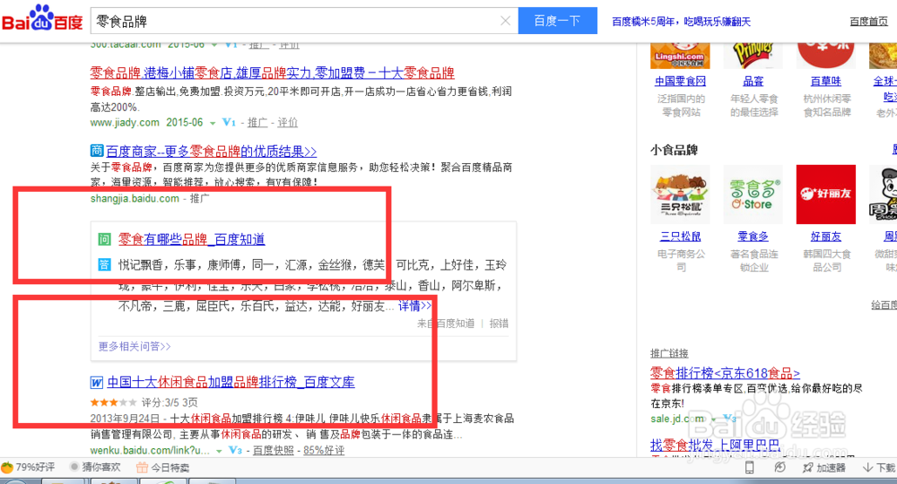Open the 详情>> link in the answer
This screenshot has height=484, width=897.
414,307
